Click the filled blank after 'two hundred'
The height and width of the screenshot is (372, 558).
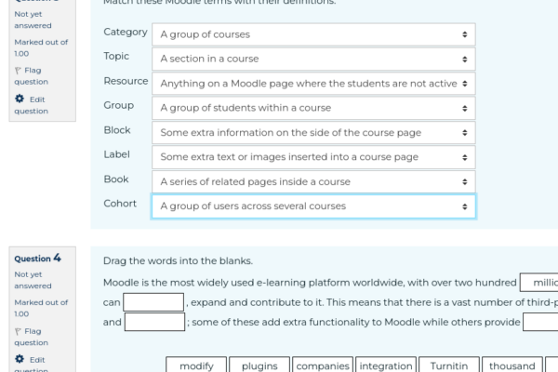[539, 283]
